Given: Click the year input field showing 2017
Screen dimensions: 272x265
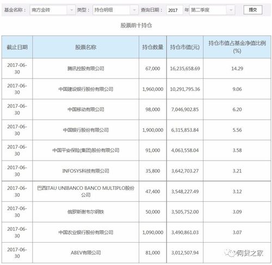Looking at the screenshot, I should pyautogui.click(x=175, y=10).
